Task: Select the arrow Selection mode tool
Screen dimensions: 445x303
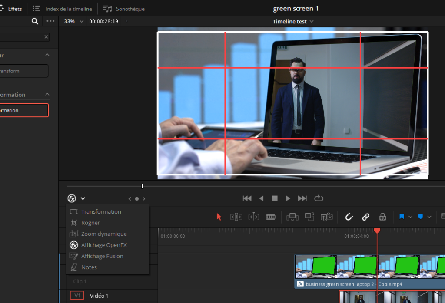Action: [219, 217]
